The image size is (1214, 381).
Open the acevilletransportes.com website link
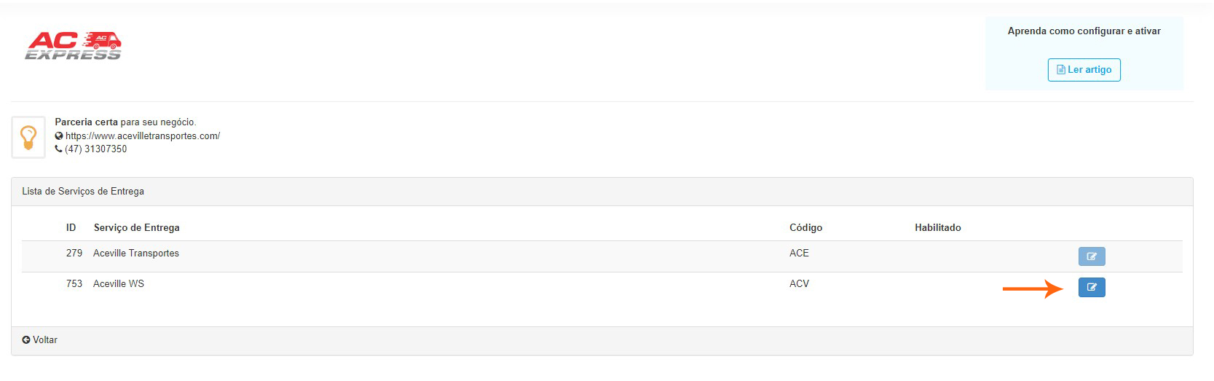pos(143,136)
